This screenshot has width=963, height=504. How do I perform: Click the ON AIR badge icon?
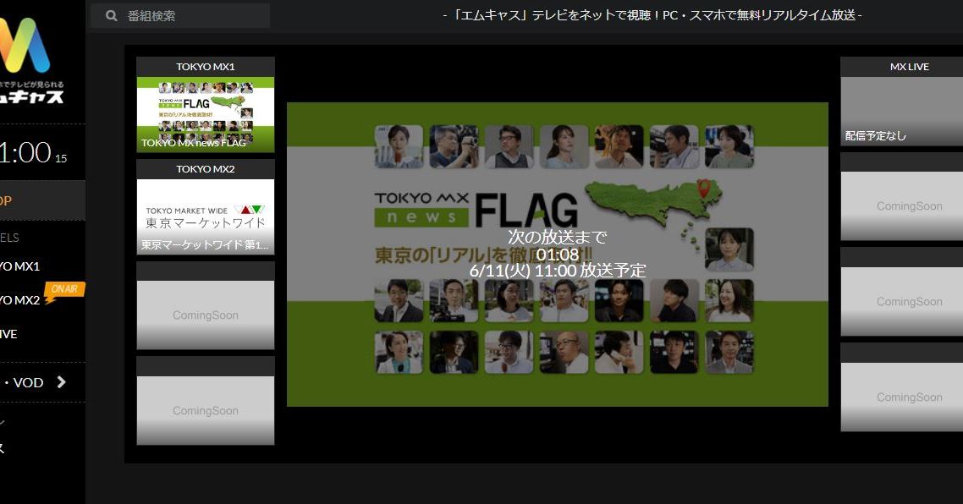tap(63, 292)
